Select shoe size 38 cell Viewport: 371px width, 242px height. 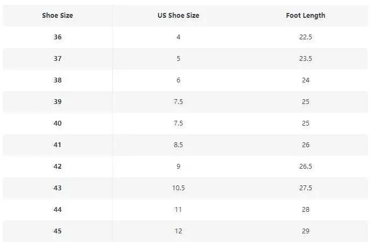58,80
